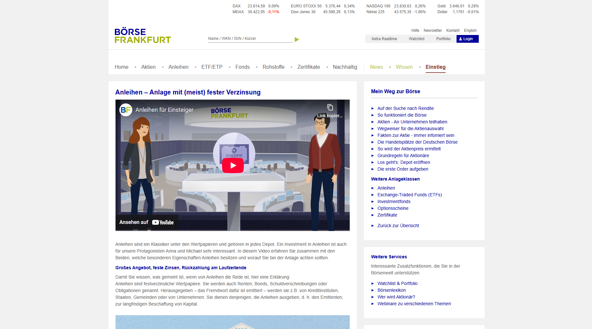Click 'Zurück zur Übersicht' link

coord(398,226)
